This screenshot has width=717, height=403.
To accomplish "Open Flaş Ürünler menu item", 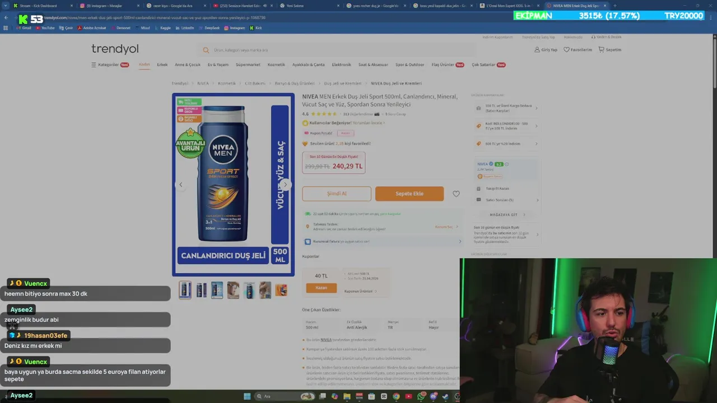I will coord(448,65).
